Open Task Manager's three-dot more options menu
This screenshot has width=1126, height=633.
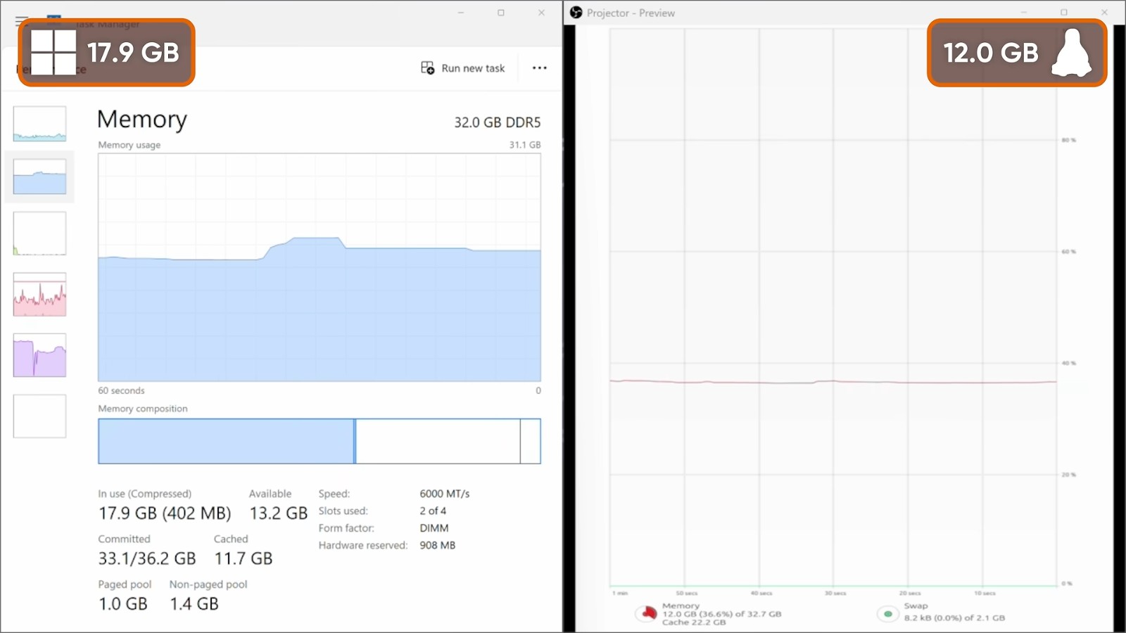click(x=540, y=68)
